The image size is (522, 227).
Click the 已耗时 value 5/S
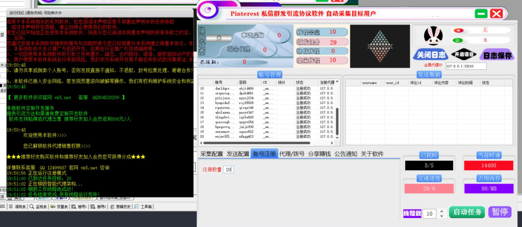(x=429, y=166)
